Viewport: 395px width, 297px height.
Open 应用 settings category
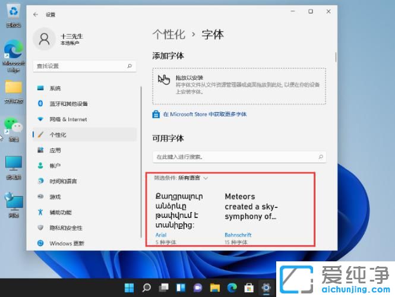[x=84, y=150]
